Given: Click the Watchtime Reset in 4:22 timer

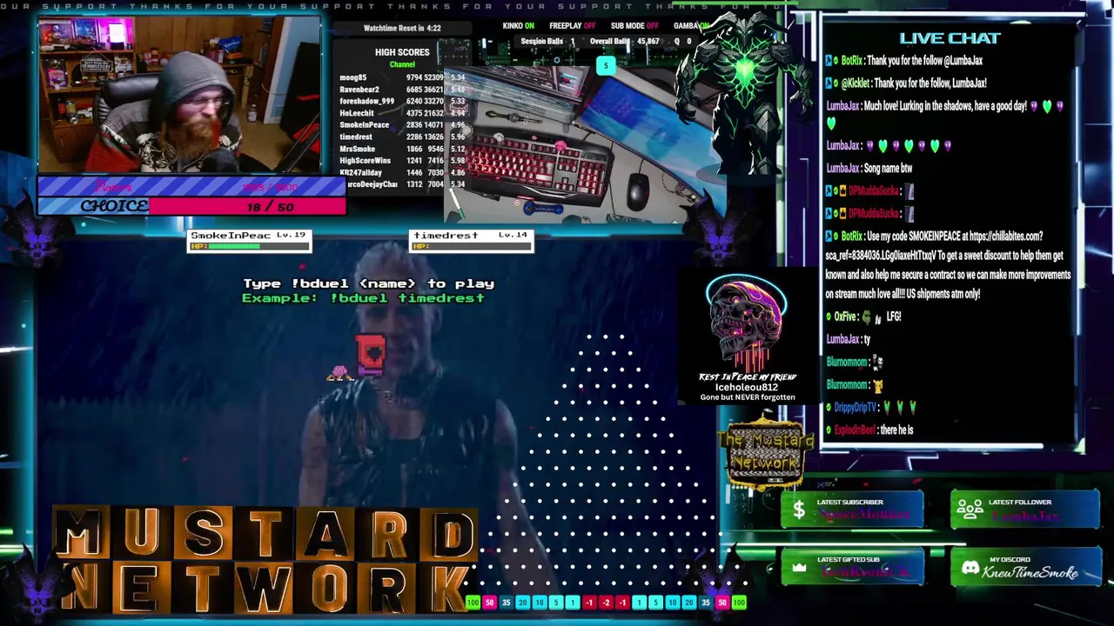Looking at the screenshot, I should (402, 28).
